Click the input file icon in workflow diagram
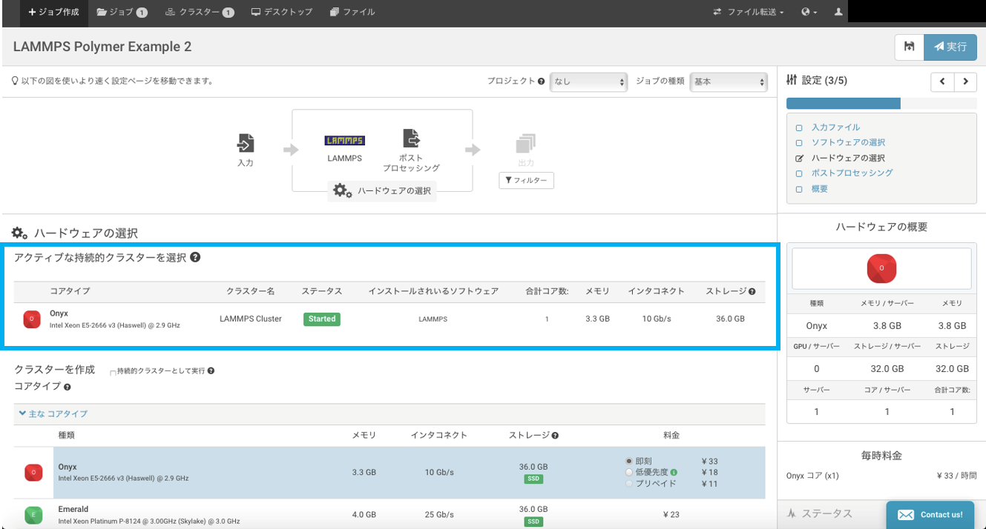This screenshot has width=986, height=529. 246,143
